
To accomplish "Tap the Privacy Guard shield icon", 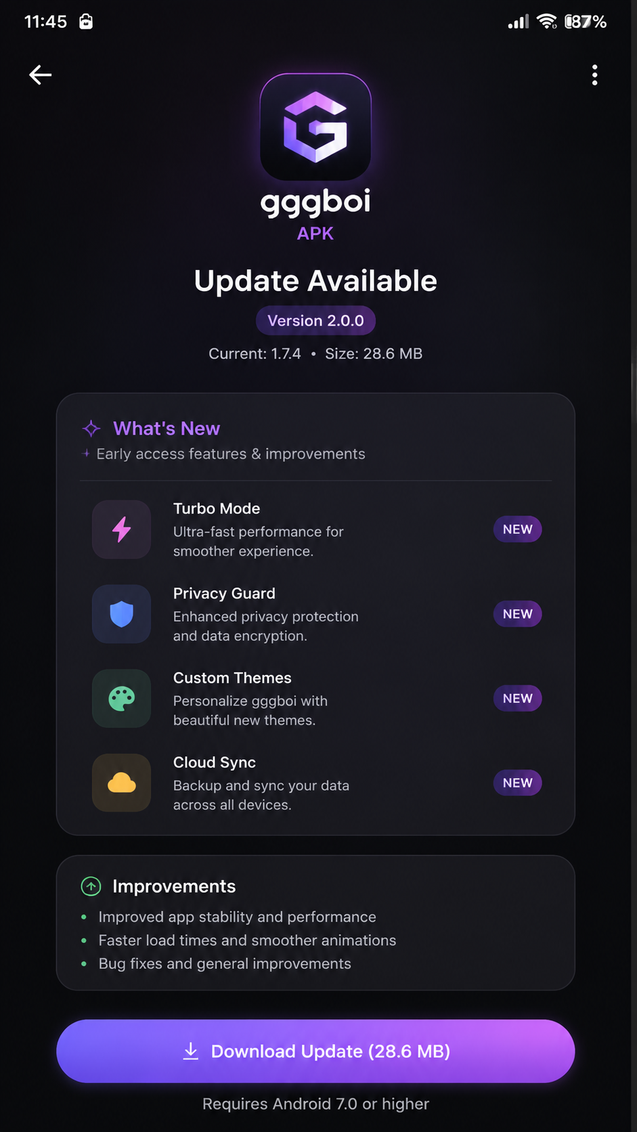I will point(122,614).
